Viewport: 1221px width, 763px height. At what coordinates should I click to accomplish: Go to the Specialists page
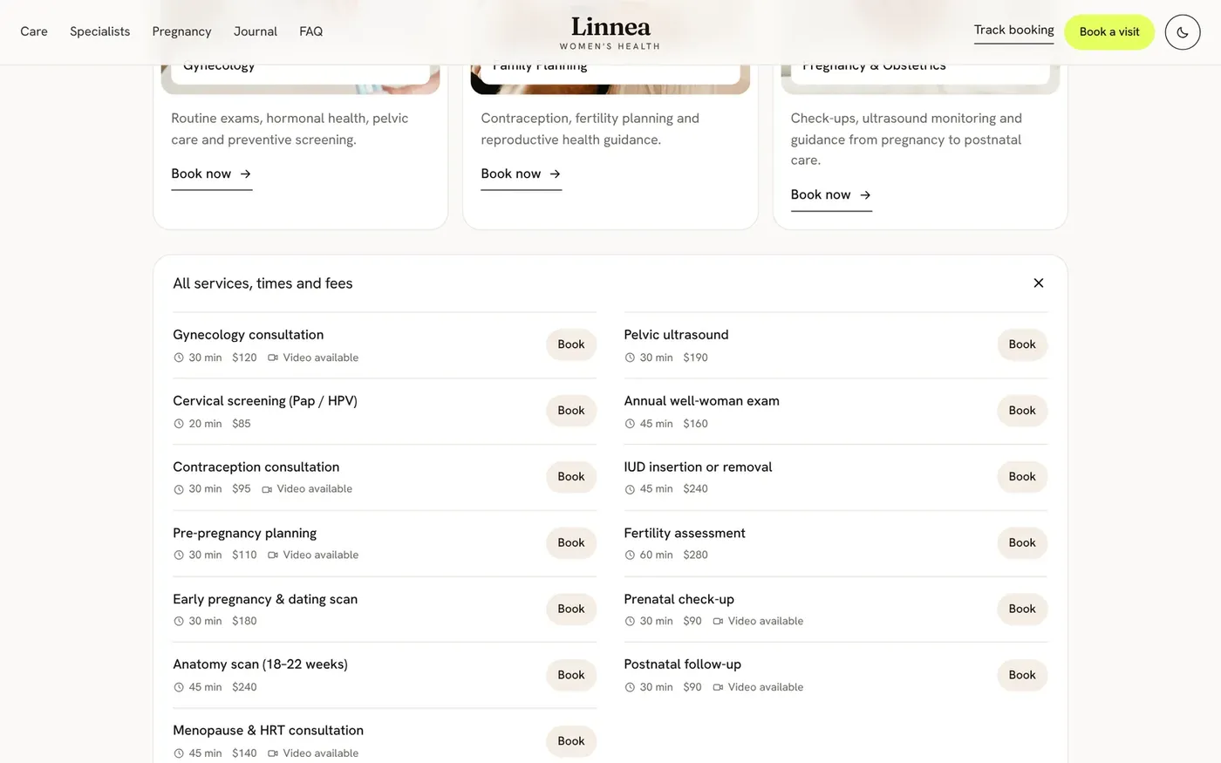99,31
